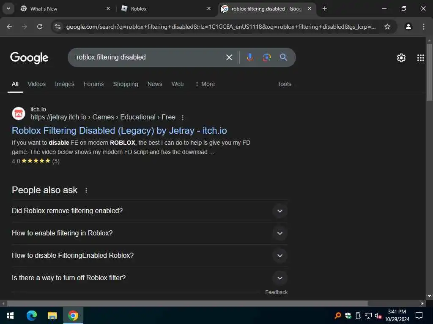Focus the Google search box

coord(149,57)
